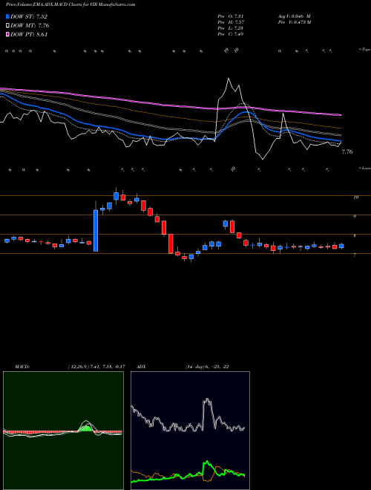Image resolution: width=371 pixels, height=490 pixels.
Task: Click the ADX (14 day) values text
Action: (207, 367)
